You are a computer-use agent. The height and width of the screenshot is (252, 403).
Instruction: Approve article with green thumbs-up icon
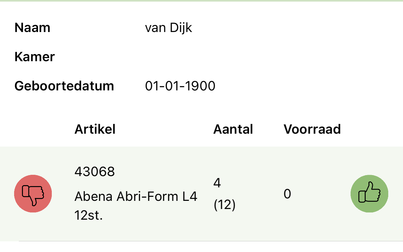pos(369,194)
